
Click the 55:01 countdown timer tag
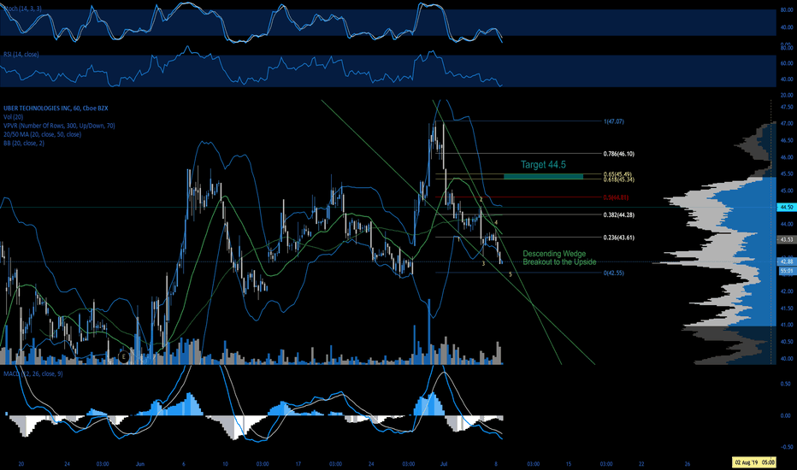(787, 272)
